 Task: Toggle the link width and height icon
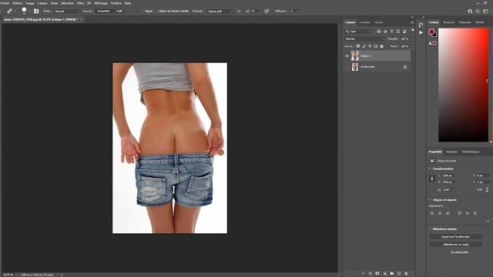432,179
